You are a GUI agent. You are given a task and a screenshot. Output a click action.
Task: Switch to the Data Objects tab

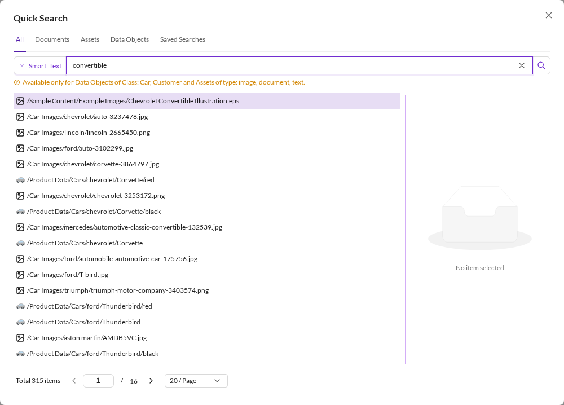[x=130, y=39]
